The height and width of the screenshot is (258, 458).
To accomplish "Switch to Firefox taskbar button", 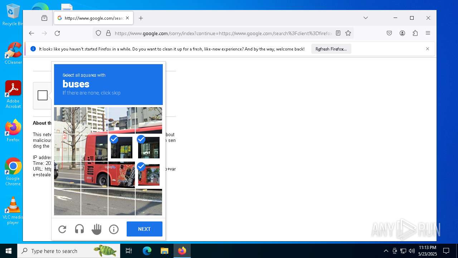I will pyautogui.click(x=182, y=251).
